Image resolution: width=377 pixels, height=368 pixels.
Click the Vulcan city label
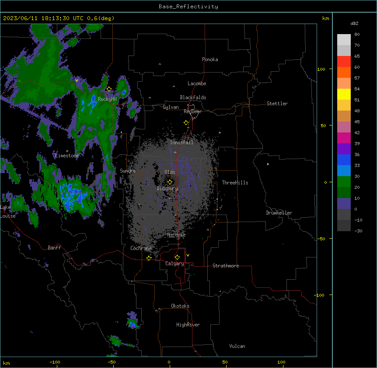point(237,346)
